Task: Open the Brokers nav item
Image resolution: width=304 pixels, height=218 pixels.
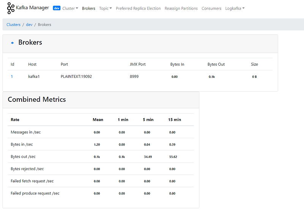Action: click(x=89, y=8)
